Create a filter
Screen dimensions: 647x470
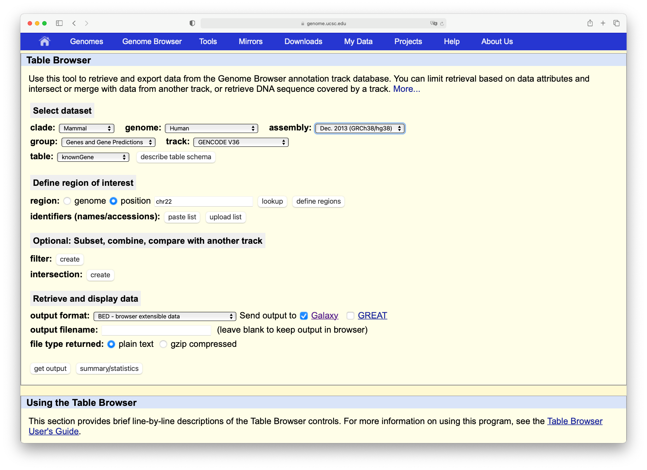pyautogui.click(x=70, y=259)
